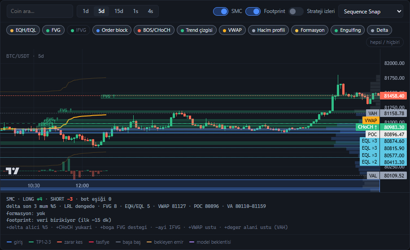Viewport: 410px width, 250px height.
Task: Click the POC price label
Action: click(x=372, y=134)
